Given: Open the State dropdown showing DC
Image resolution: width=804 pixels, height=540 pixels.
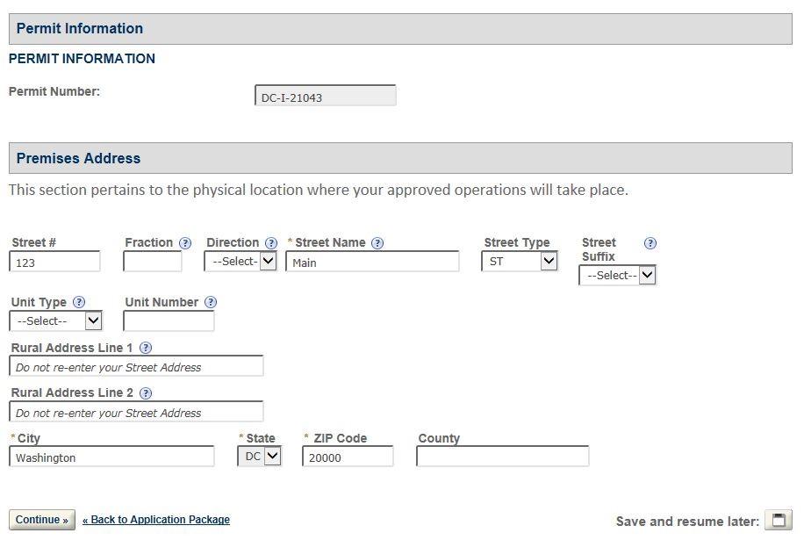Looking at the screenshot, I should pos(259,457).
